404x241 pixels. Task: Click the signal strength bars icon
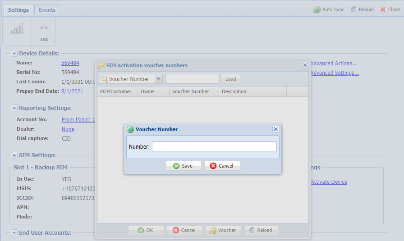point(17,29)
